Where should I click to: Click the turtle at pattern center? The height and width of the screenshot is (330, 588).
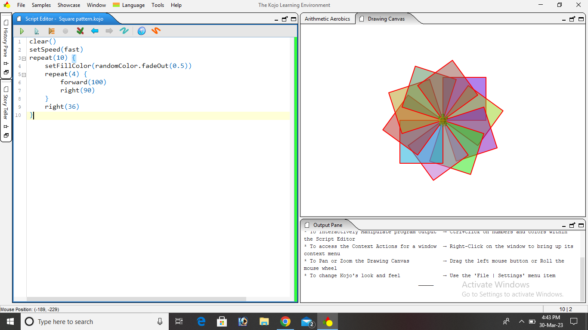(443, 120)
